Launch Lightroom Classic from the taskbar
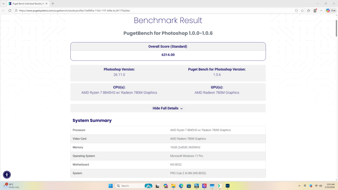The width and height of the screenshot is (338, 190). coord(227,186)
